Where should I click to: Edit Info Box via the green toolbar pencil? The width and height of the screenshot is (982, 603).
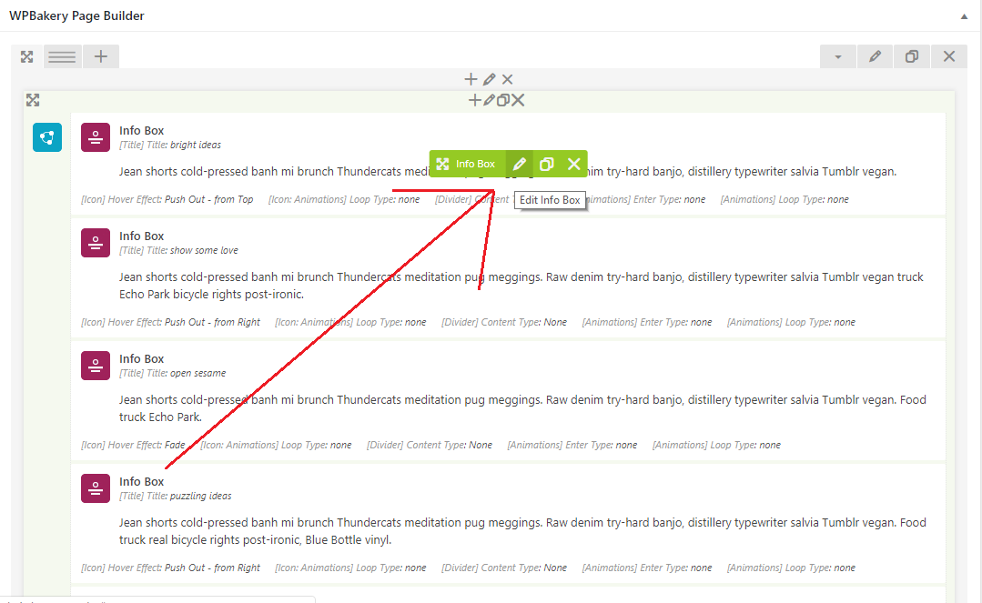[519, 164]
